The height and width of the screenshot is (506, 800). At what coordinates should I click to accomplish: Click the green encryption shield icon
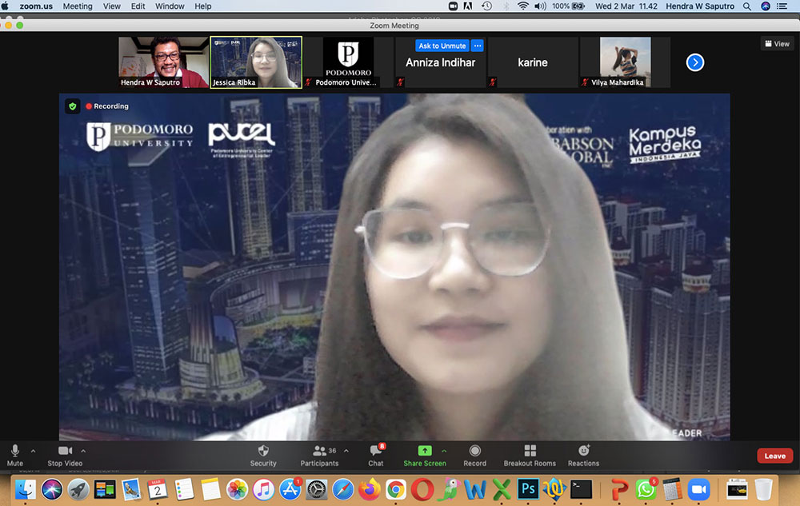pos(73,106)
